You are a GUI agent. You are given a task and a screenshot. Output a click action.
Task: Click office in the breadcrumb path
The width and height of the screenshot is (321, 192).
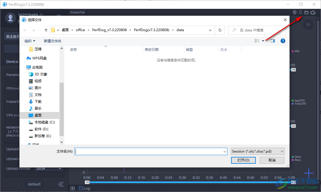80,30
